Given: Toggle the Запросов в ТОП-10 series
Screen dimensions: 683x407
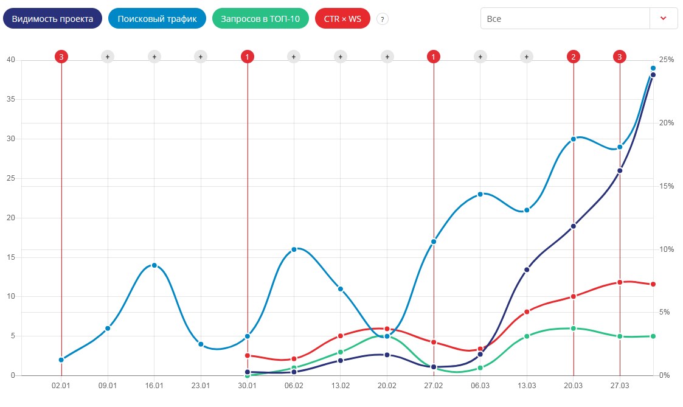Looking at the screenshot, I should point(260,19).
